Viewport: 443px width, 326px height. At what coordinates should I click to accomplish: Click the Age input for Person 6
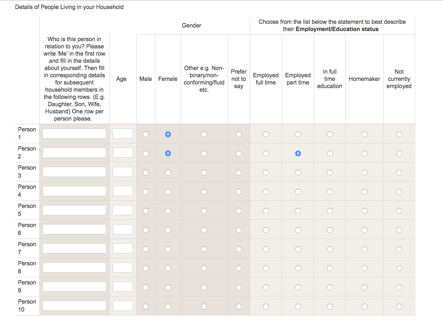point(123,229)
